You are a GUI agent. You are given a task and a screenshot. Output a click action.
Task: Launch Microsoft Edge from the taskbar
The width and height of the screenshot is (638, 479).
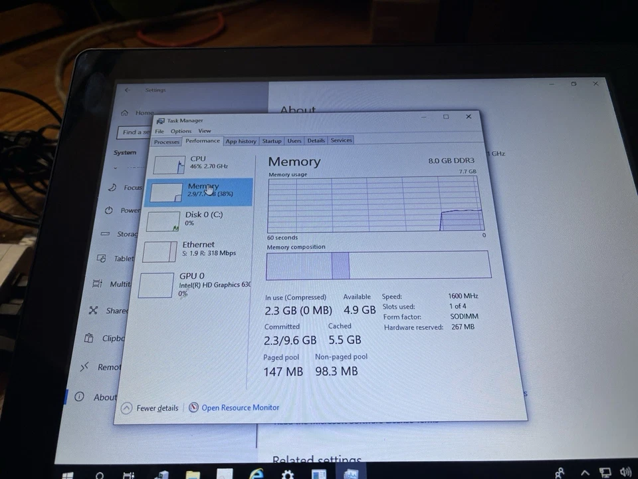256,474
